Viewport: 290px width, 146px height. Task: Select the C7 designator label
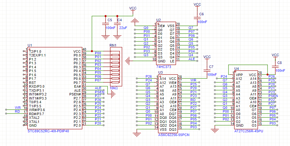tap(211, 66)
